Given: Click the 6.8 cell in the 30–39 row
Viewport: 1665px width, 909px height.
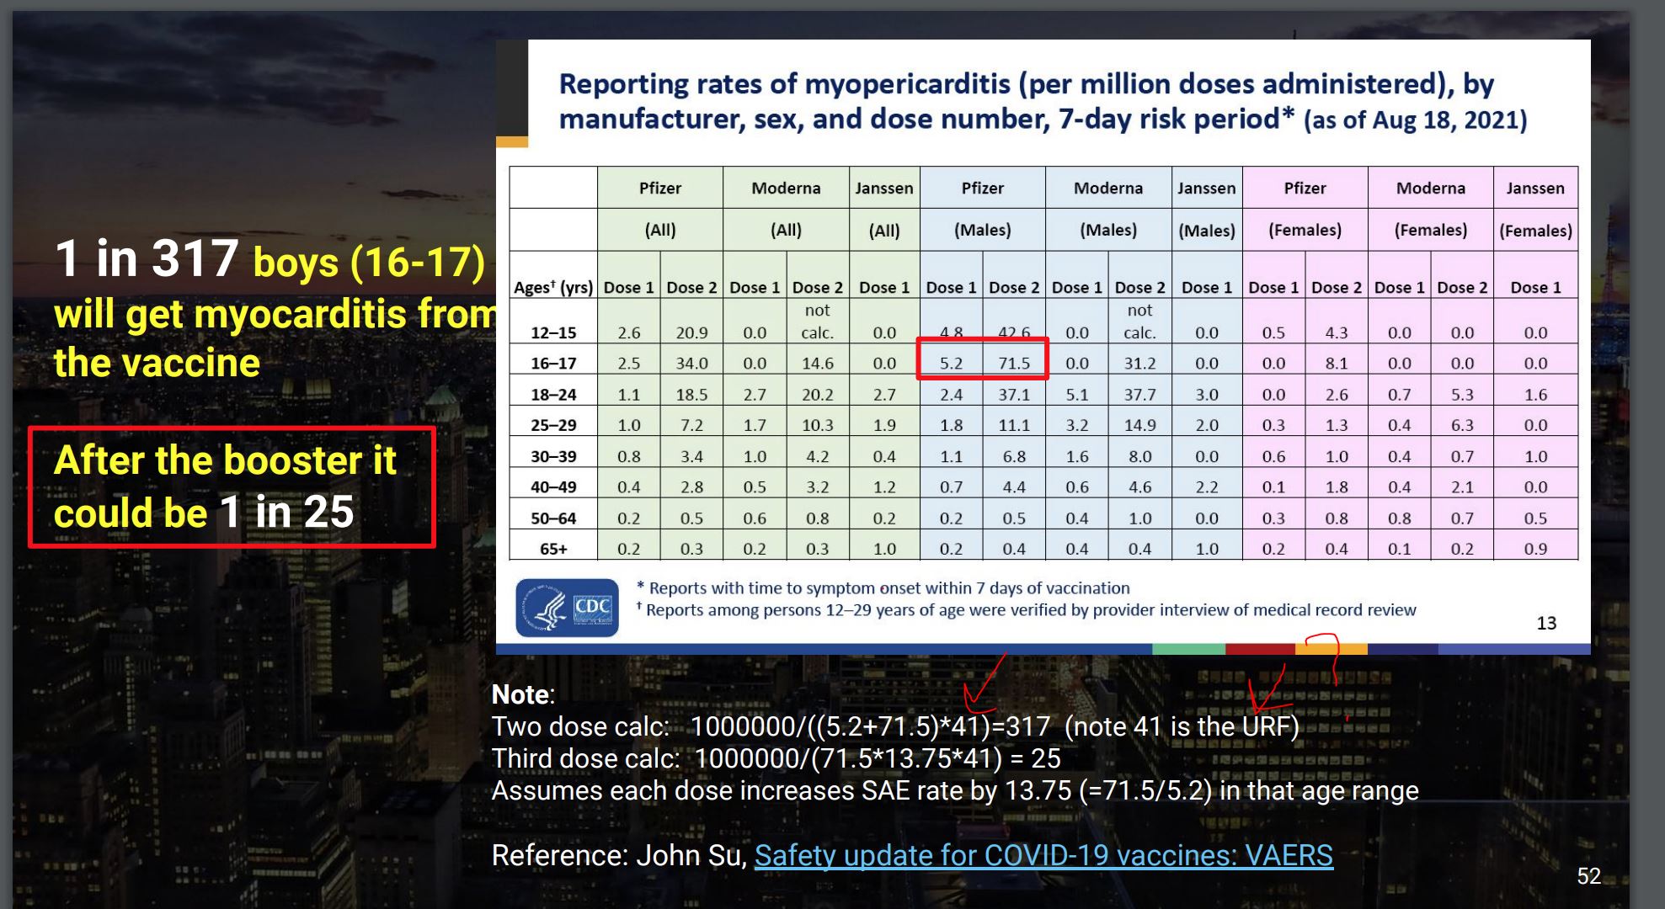Looking at the screenshot, I should coord(1014,456).
